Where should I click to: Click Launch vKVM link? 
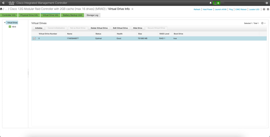pos(221,9)
